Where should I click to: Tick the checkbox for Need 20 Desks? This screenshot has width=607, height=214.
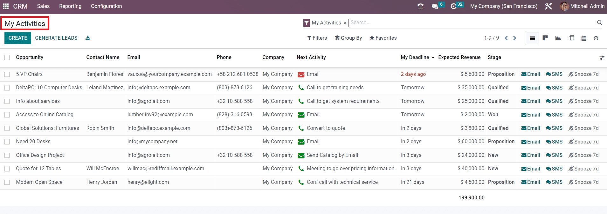pyautogui.click(x=7, y=142)
